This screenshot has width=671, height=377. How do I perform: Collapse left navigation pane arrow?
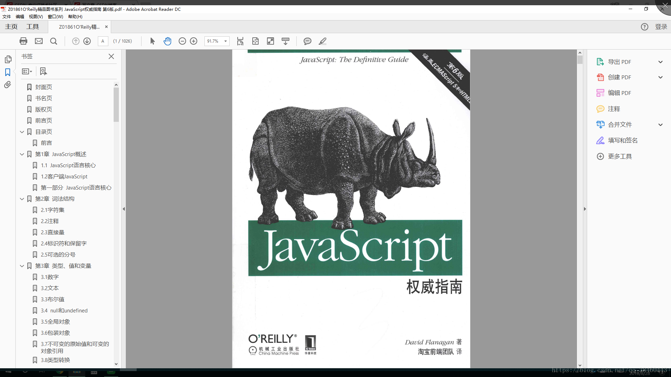tap(124, 209)
